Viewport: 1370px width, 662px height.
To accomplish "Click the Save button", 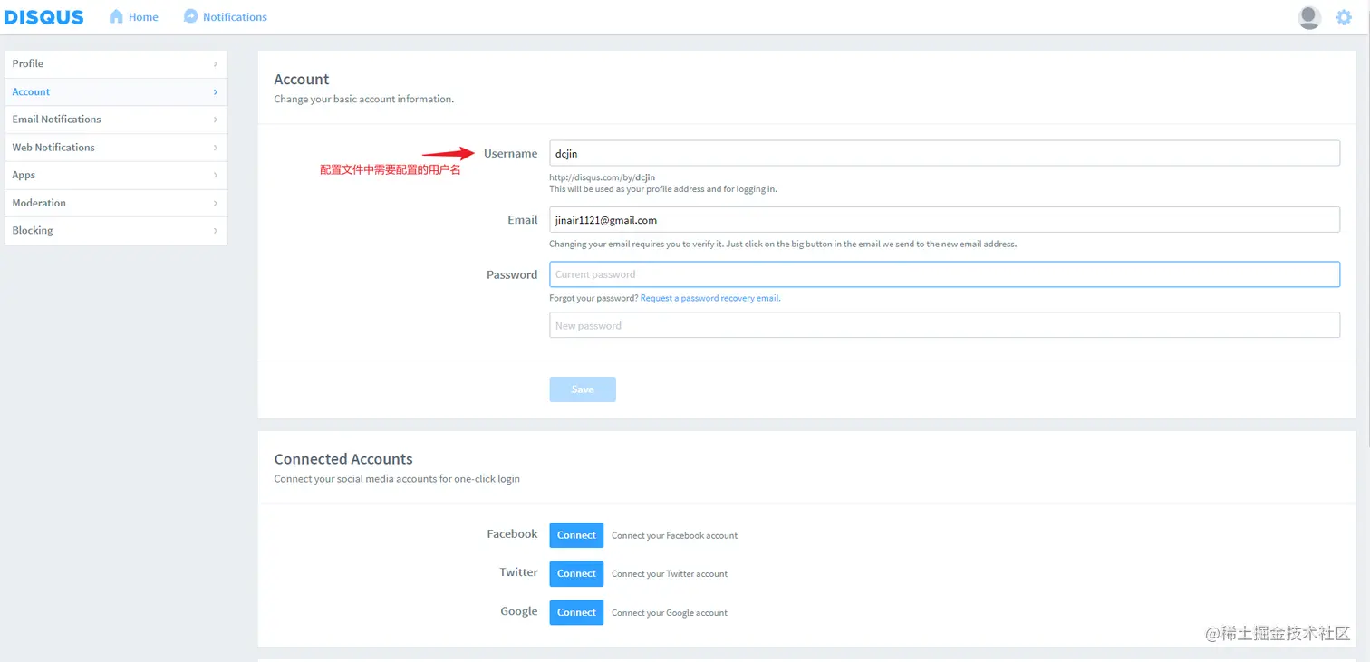I will point(582,389).
